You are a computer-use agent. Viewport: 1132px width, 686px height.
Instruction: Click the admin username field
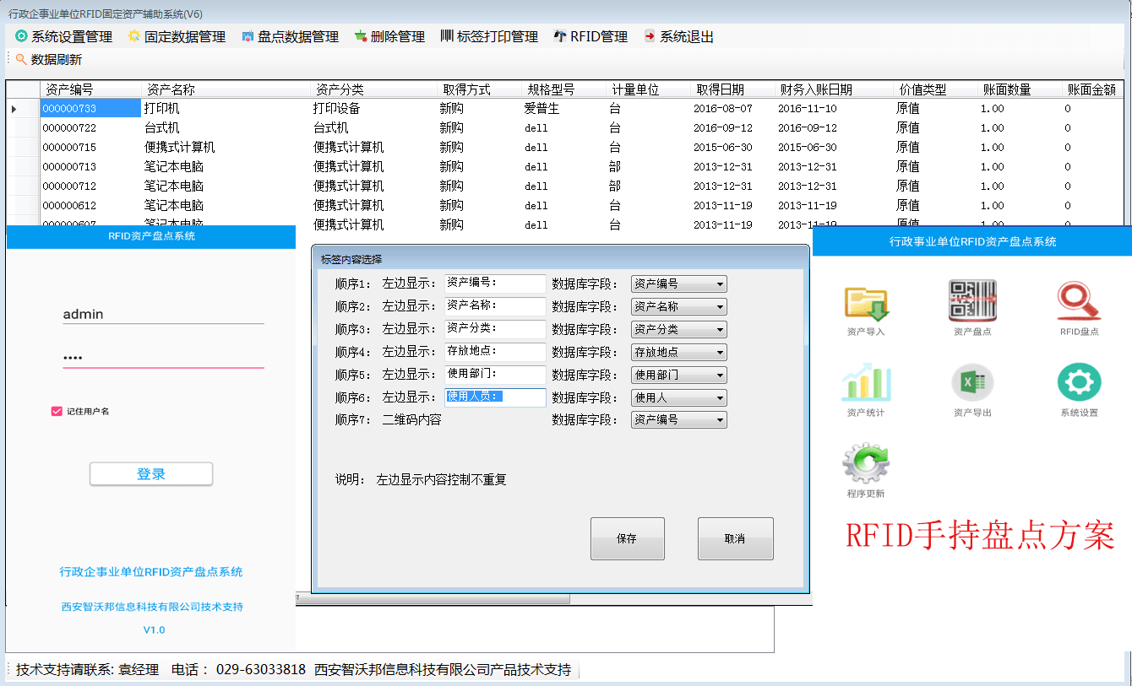[163, 314]
